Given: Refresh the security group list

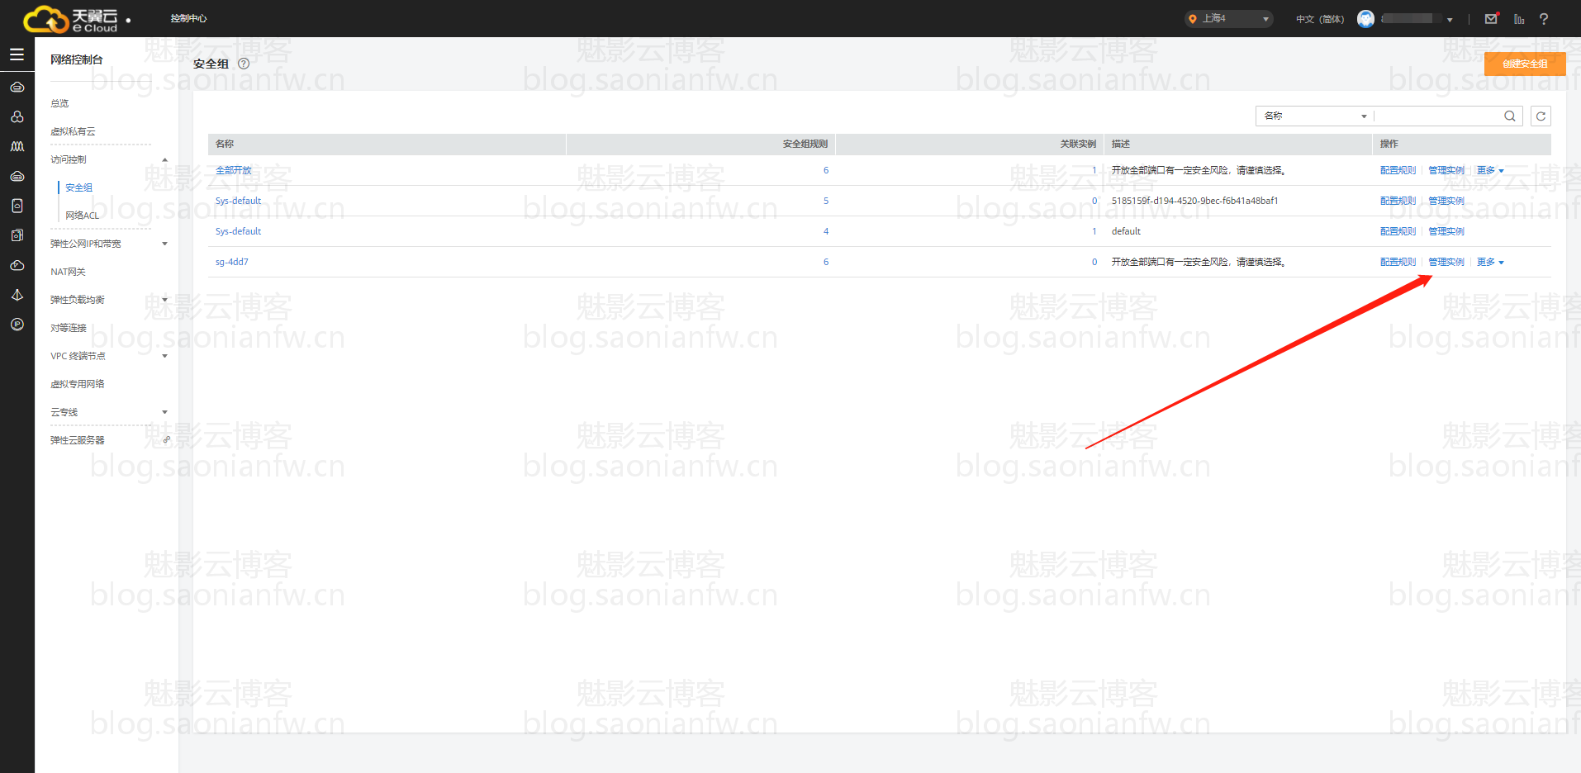Looking at the screenshot, I should pyautogui.click(x=1541, y=116).
